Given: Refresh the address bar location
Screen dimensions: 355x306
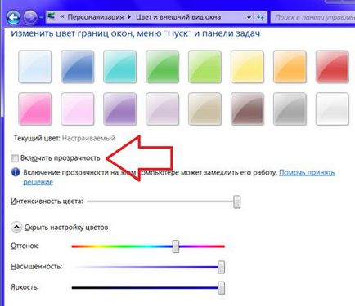Looking at the screenshot, I should pos(261,17).
